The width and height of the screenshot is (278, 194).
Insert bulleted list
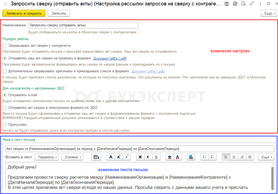coord(205,157)
